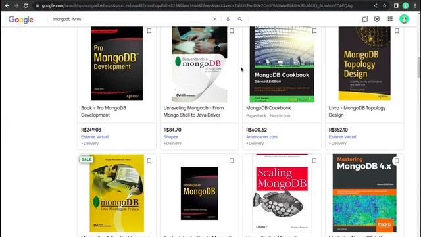Open Pro MongoDB Development cover image

click(117, 63)
